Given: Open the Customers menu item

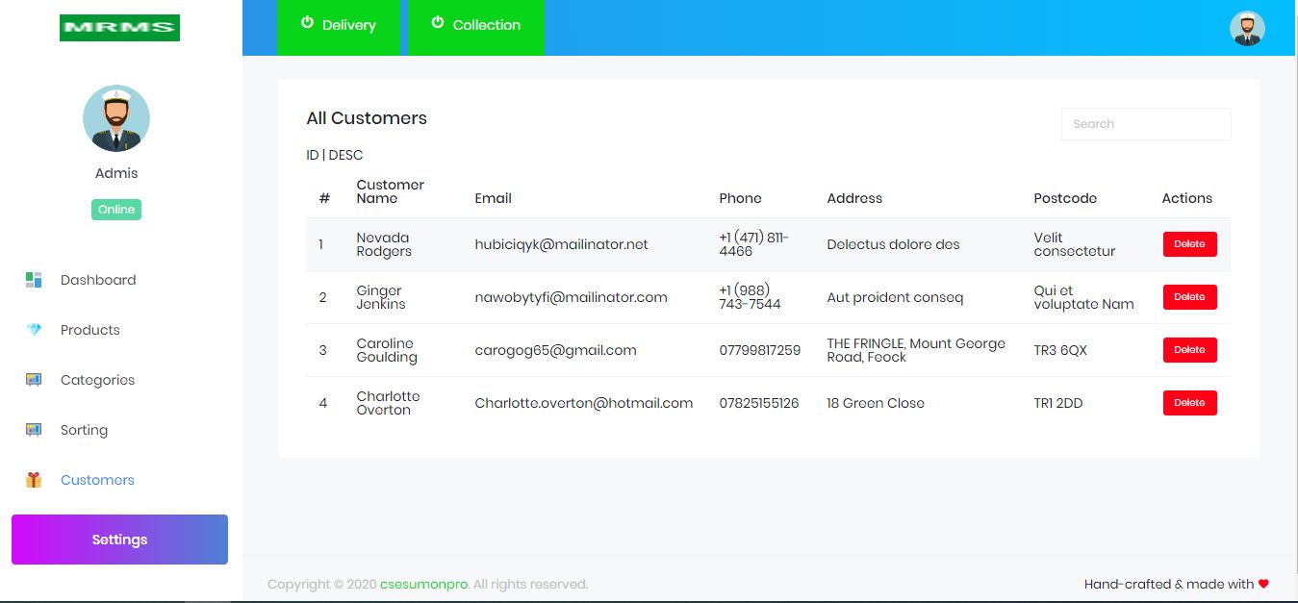Looking at the screenshot, I should [x=97, y=480].
